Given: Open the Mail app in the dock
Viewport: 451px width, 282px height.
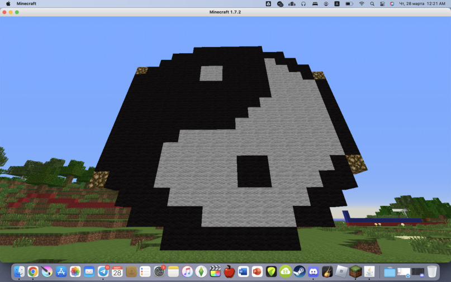Looking at the screenshot, I should click(89, 271).
